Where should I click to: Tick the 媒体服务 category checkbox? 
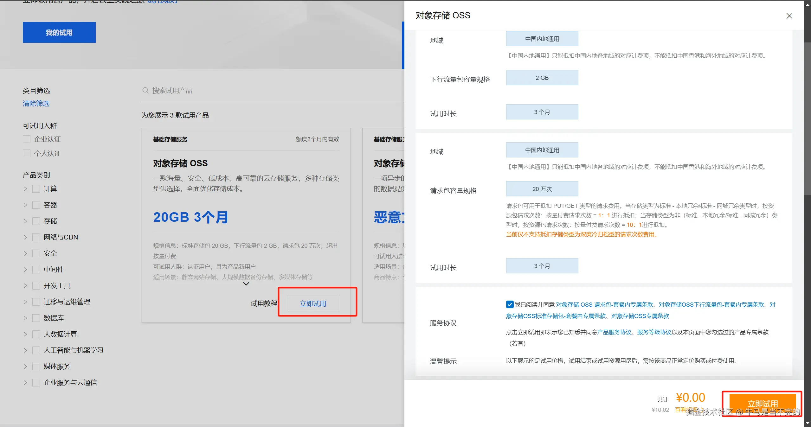point(36,366)
